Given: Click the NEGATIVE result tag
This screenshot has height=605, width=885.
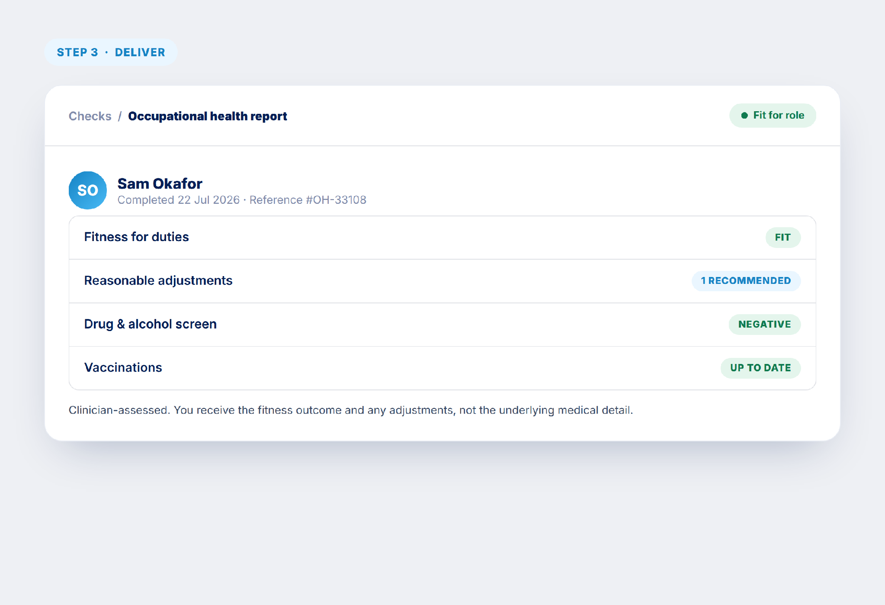Looking at the screenshot, I should coord(765,325).
